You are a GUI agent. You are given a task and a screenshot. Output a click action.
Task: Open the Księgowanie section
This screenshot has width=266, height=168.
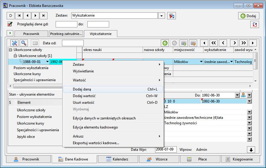click(x=241, y=159)
